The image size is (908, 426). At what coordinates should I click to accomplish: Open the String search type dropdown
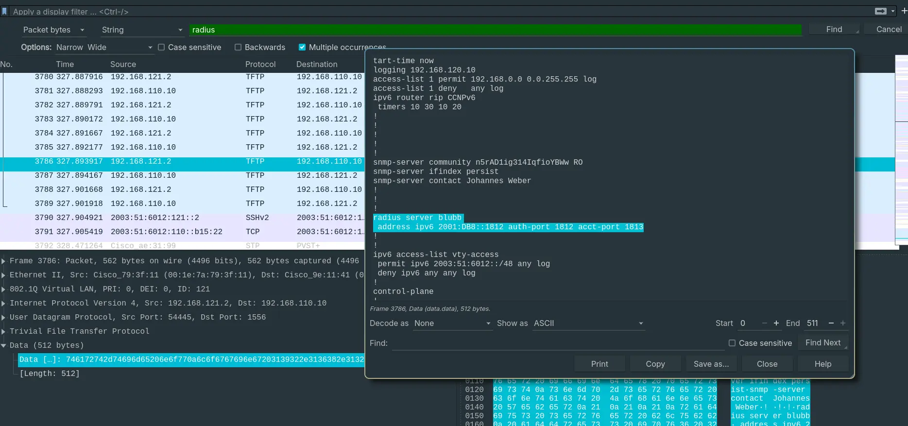142,30
